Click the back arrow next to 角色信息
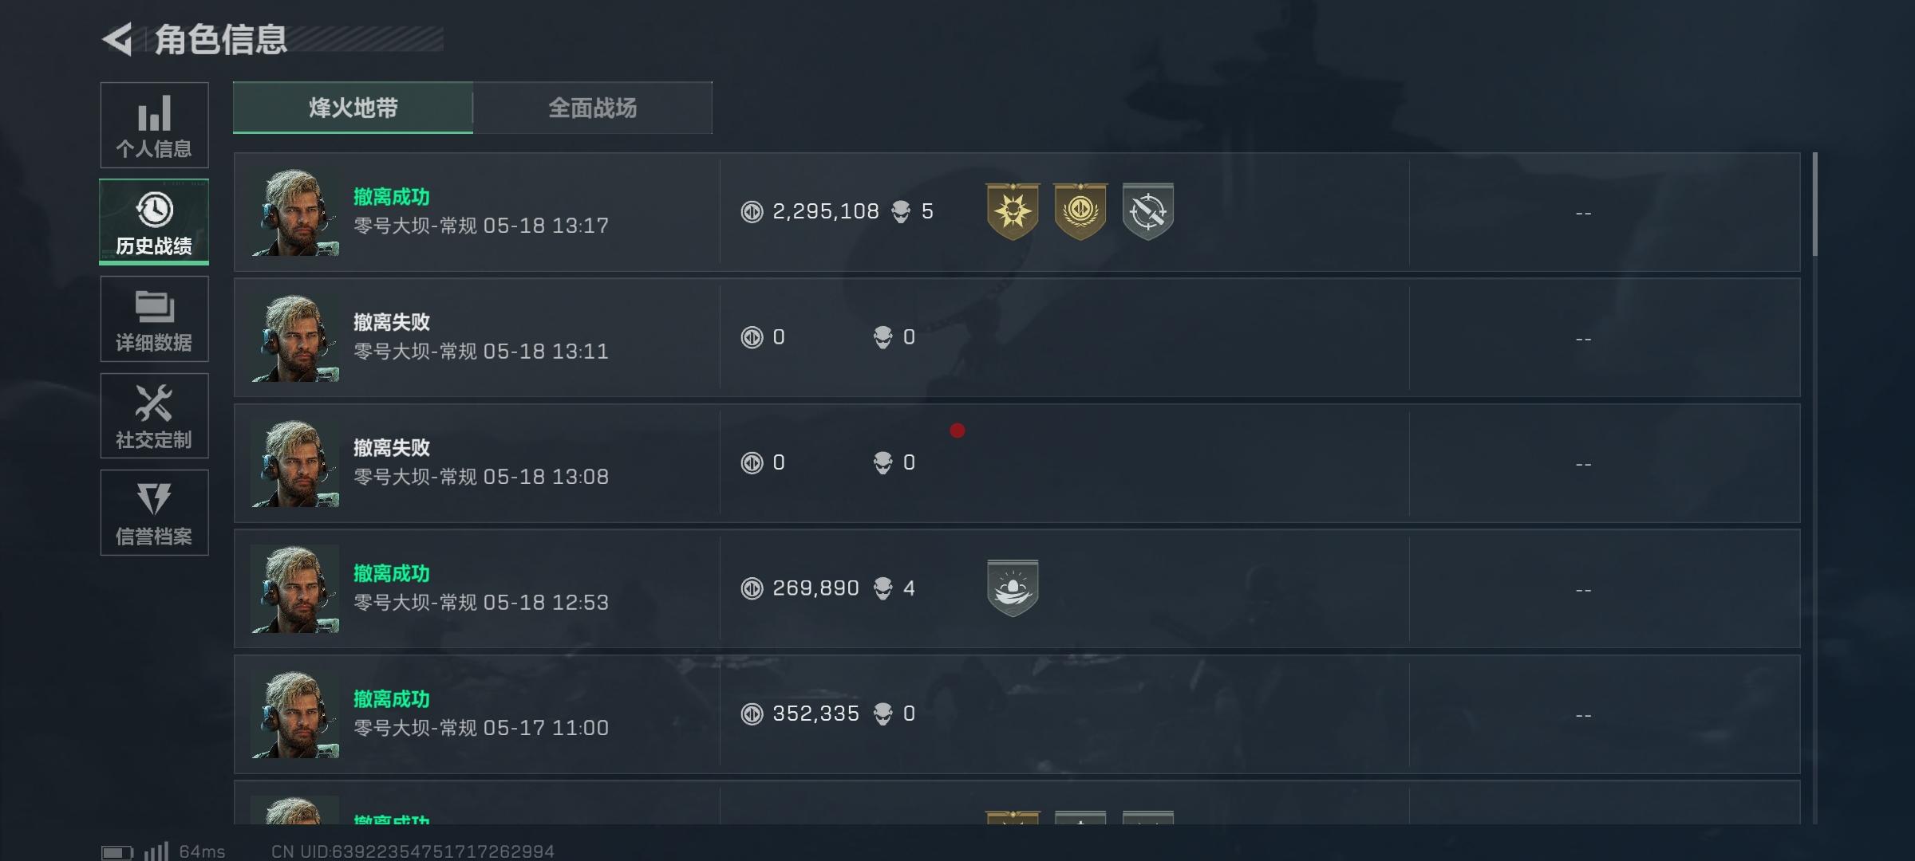 [x=117, y=39]
